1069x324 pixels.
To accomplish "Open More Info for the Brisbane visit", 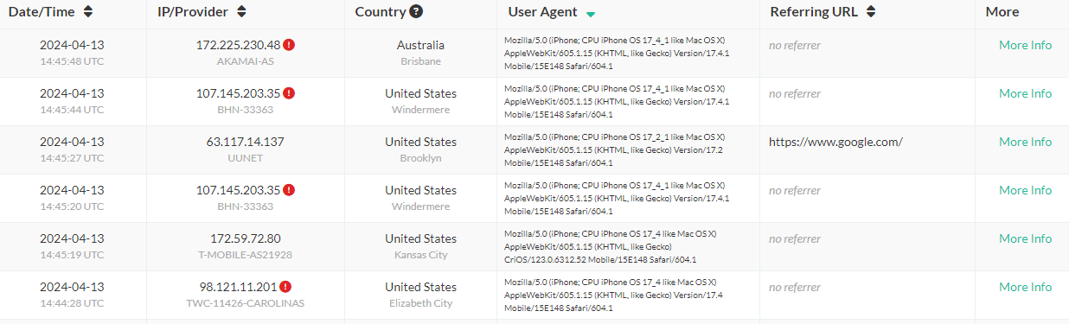I will point(1025,45).
